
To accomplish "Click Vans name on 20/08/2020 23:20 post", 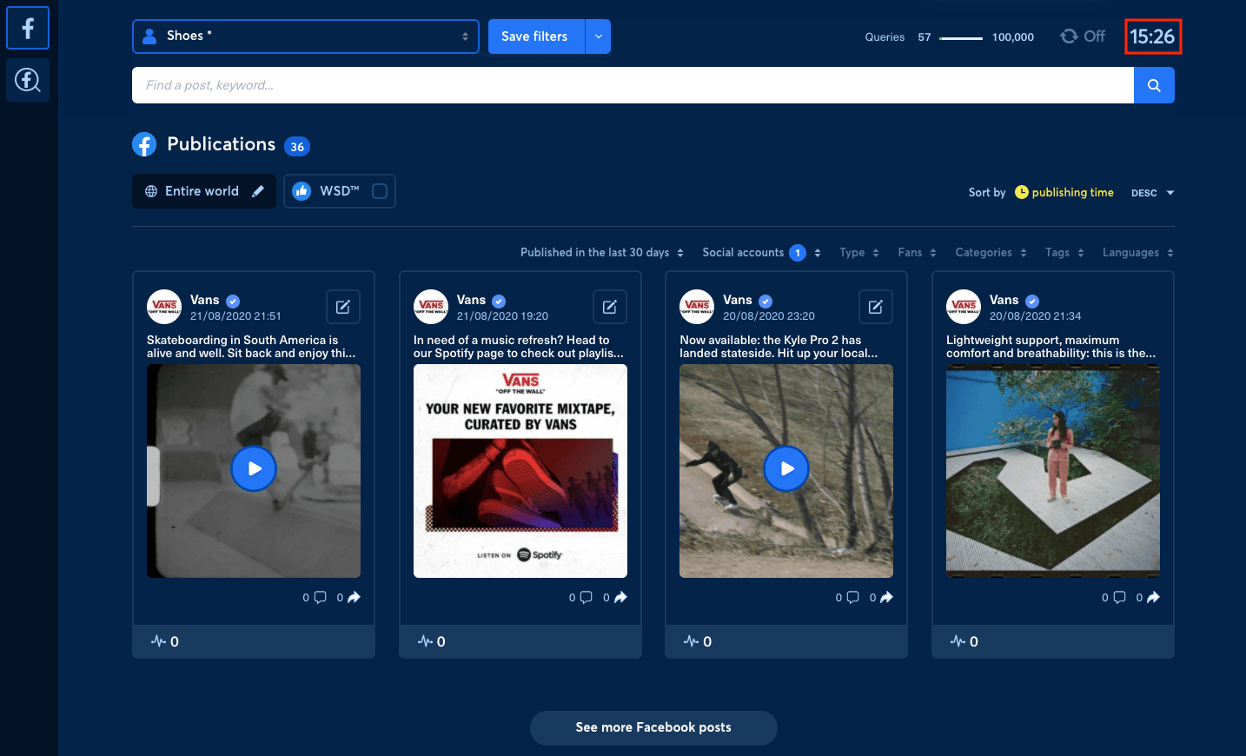I will [x=738, y=300].
